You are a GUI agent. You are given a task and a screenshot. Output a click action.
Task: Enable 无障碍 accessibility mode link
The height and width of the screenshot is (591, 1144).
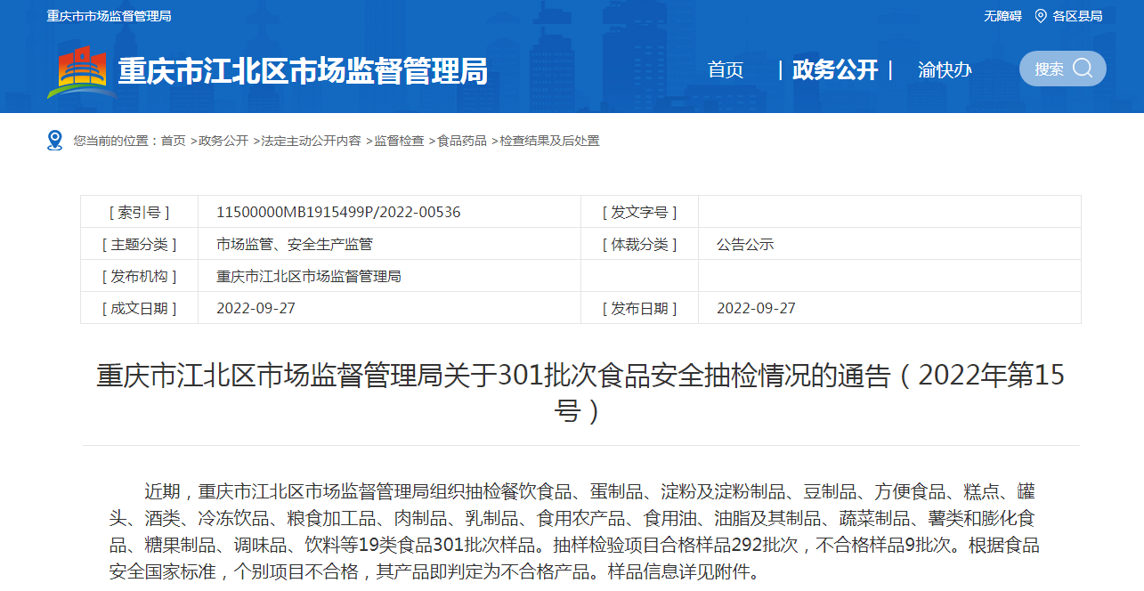[1002, 16]
